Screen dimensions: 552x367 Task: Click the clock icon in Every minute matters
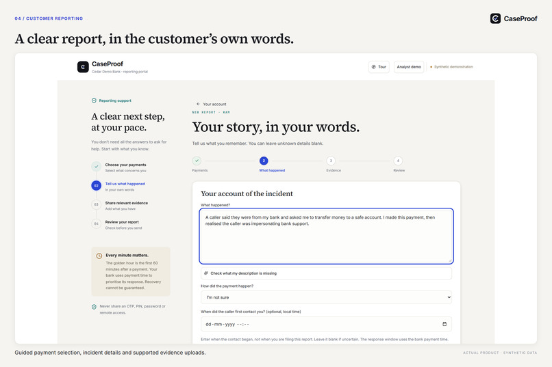[99, 256]
